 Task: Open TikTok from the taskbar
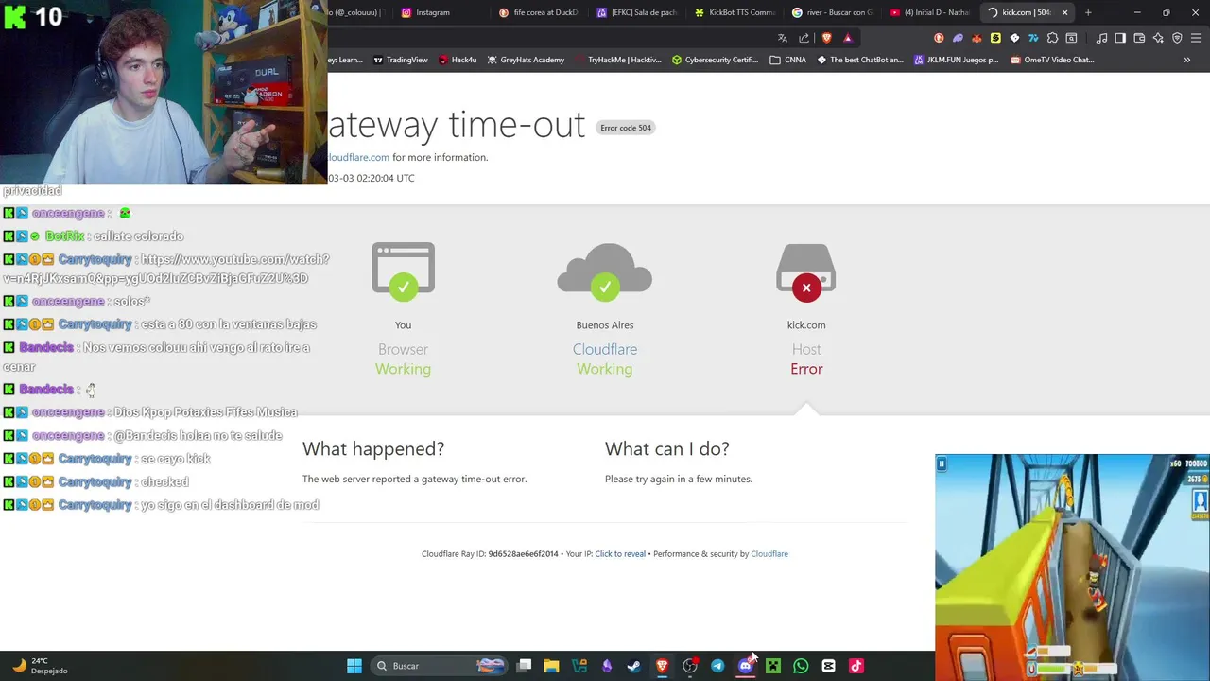(x=856, y=666)
